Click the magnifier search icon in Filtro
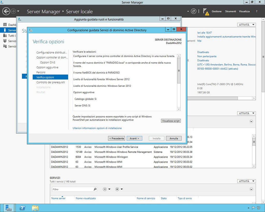 pos(95,189)
